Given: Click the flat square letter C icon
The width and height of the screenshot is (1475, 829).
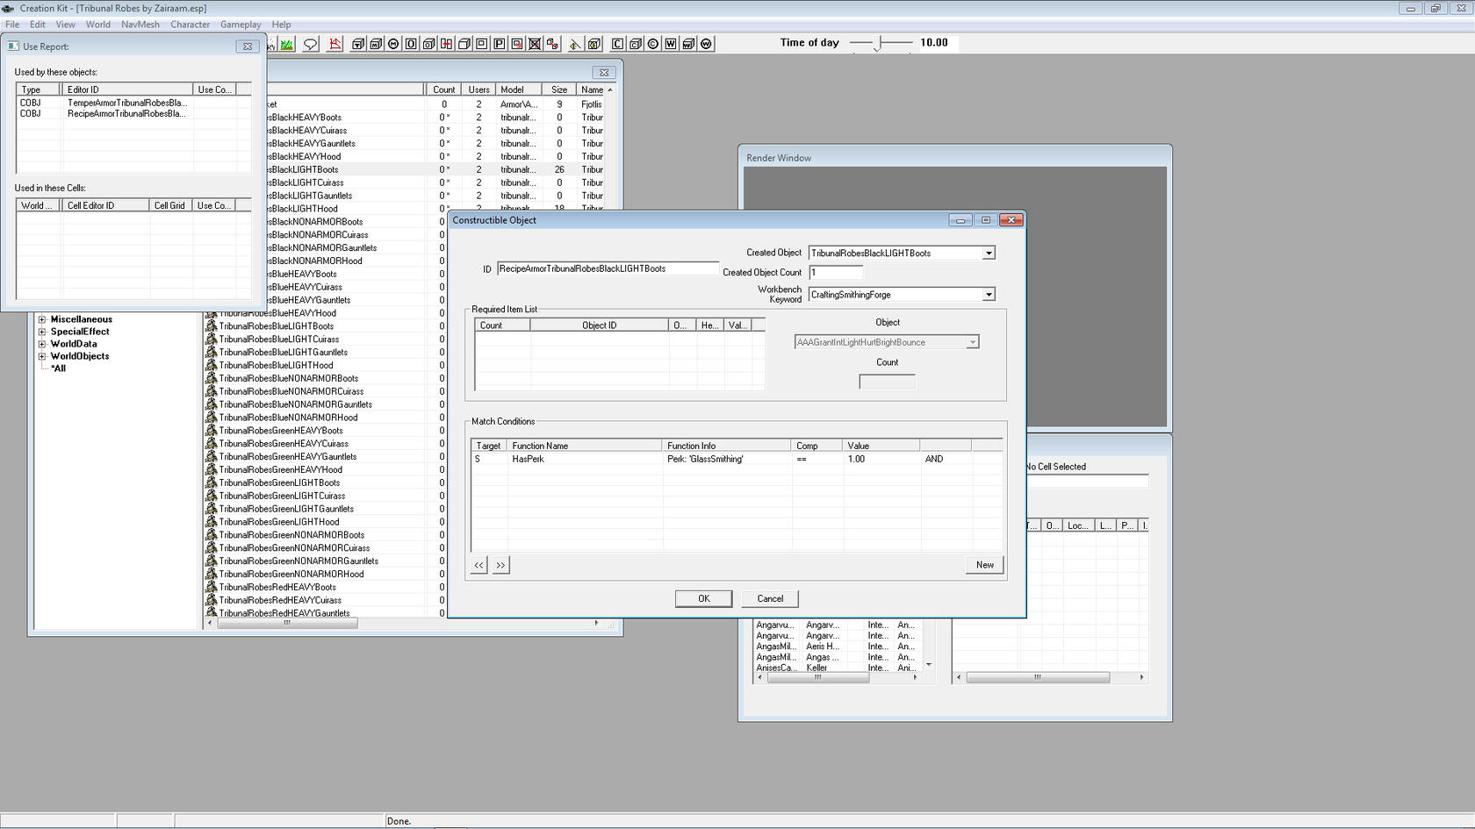Looking at the screenshot, I should tap(618, 44).
